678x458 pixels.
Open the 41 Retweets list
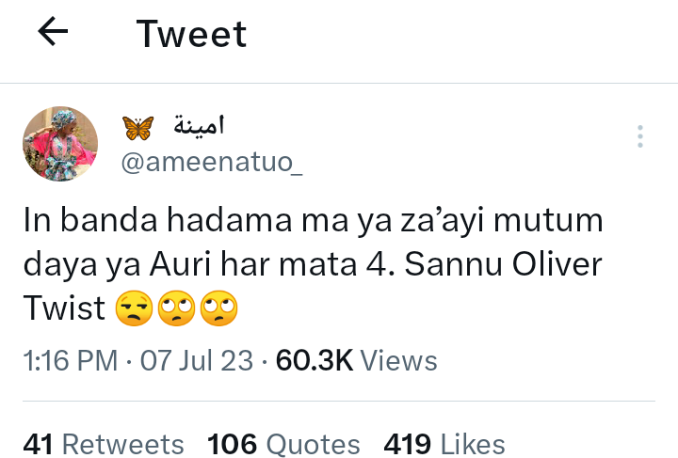[x=103, y=444]
